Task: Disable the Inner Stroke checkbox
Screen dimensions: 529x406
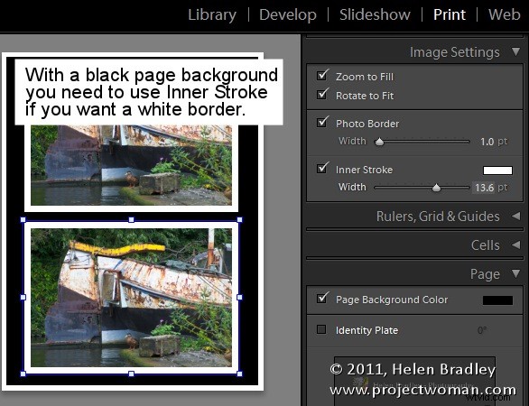Action: (322, 168)
